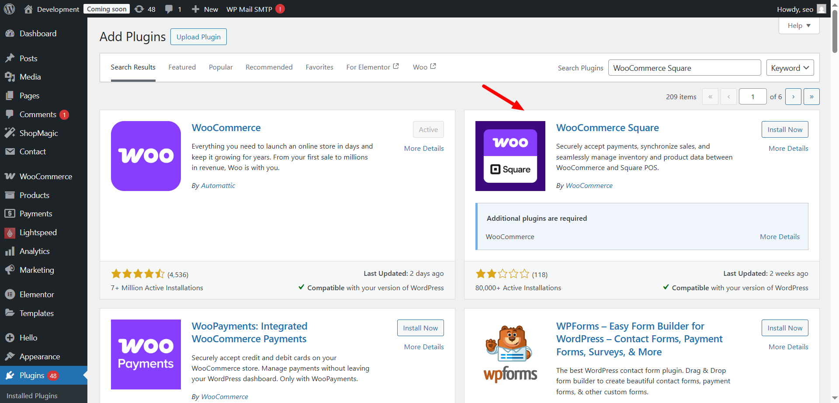Click the WooCommerce purple logo thumbnail

(146, 156)
